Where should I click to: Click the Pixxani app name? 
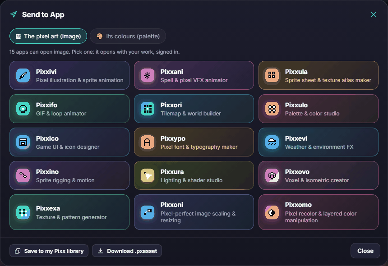pyautogui.click(x=172, y=72)
